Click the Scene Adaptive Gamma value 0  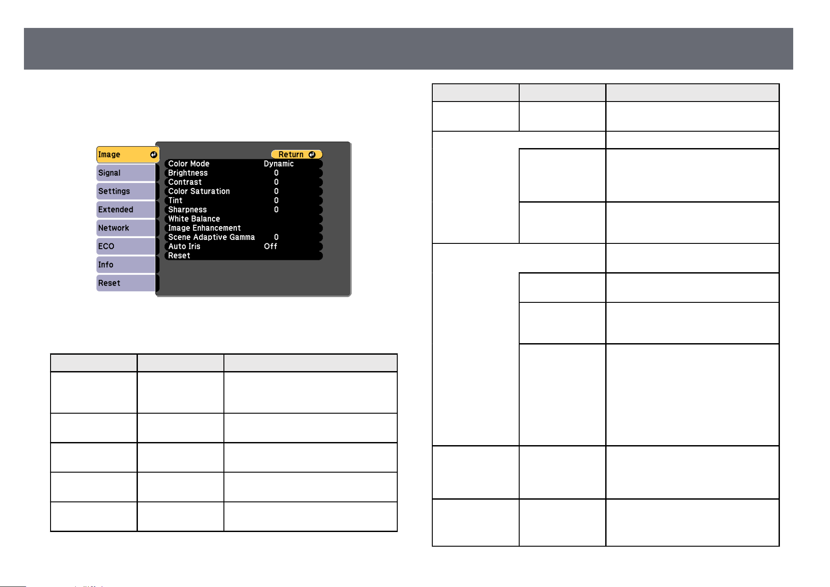(x=276, y=237)
